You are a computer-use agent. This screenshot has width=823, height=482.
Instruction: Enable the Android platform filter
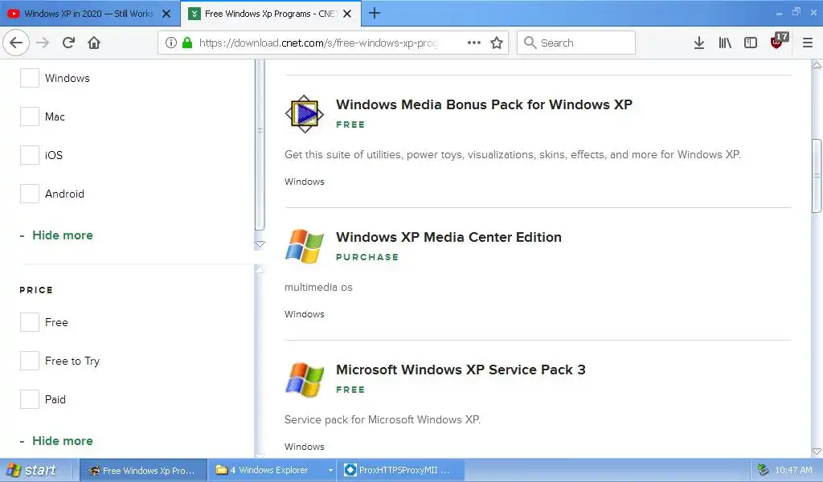[x=30, y=194]
